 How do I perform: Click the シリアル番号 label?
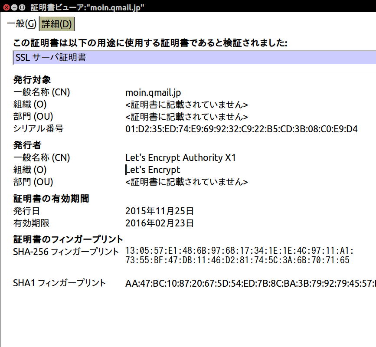[x=38, y=129]
